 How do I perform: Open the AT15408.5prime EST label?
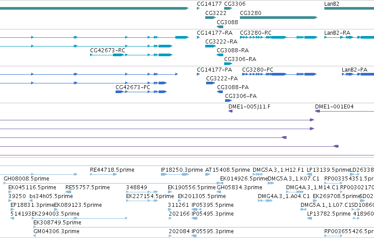(x=228, y=170)
